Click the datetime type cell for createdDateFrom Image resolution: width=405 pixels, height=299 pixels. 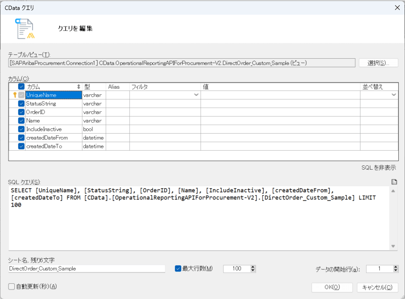coord(94,137)
